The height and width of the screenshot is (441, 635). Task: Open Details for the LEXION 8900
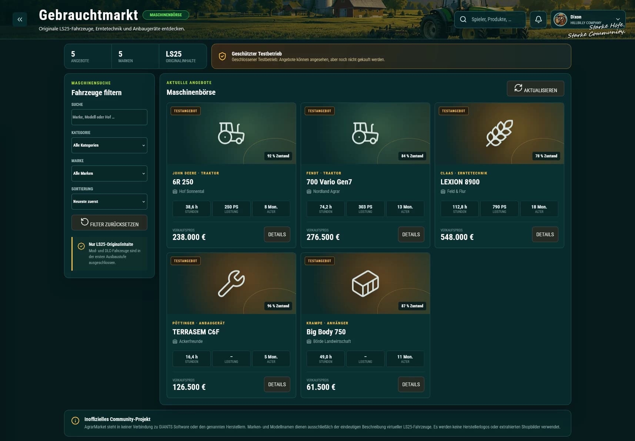(545, 234)
